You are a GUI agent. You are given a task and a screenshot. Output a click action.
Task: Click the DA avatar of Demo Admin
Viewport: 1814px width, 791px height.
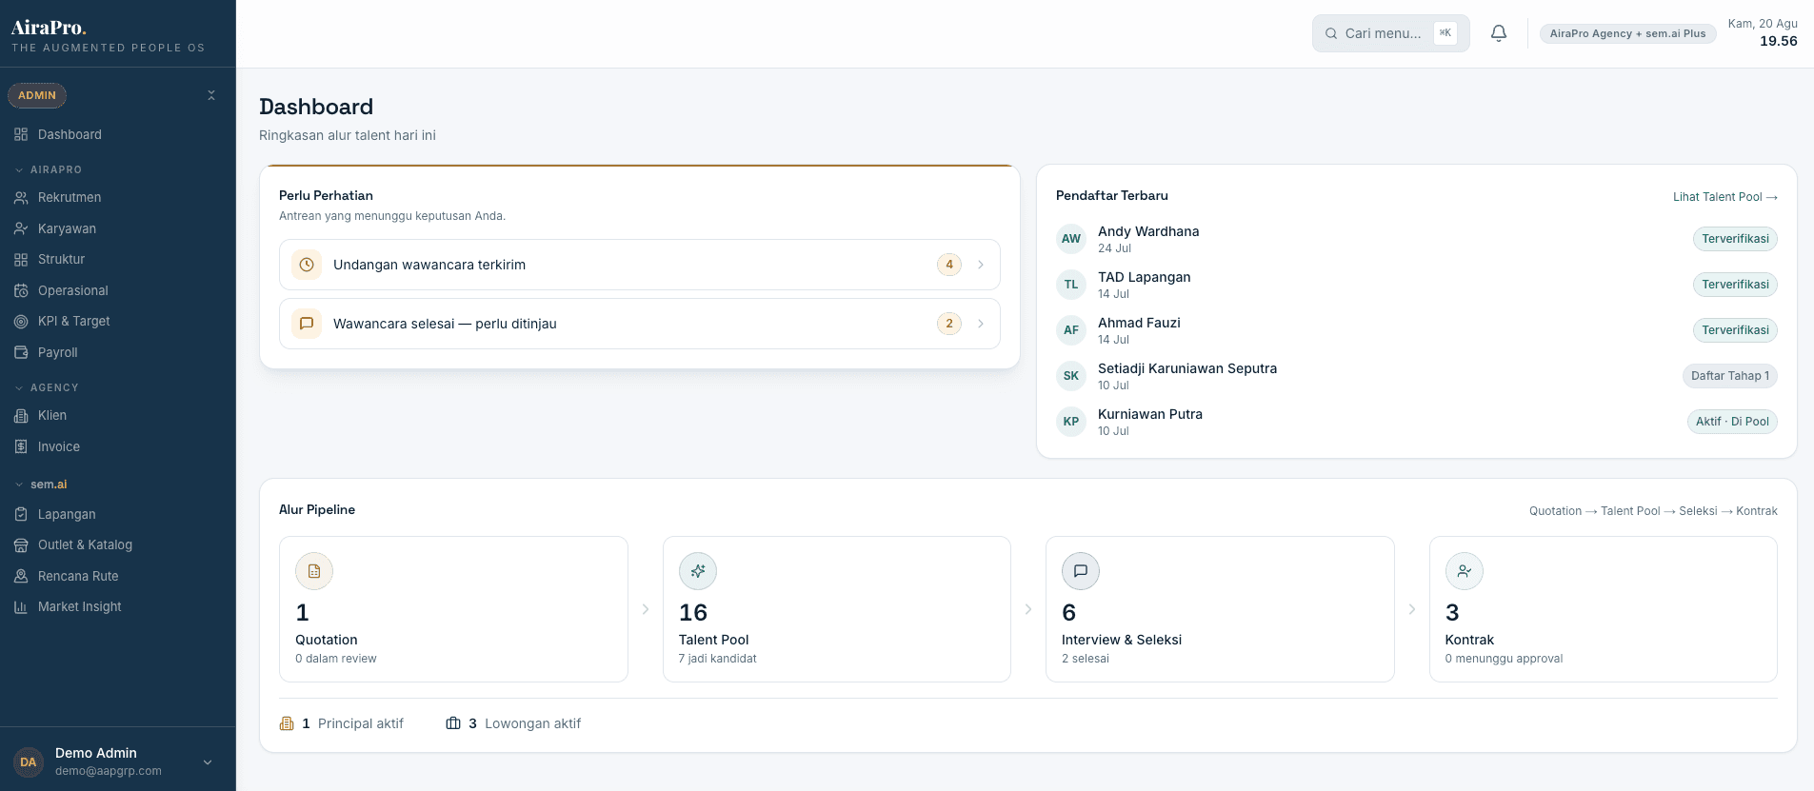[x=29, y=761]
